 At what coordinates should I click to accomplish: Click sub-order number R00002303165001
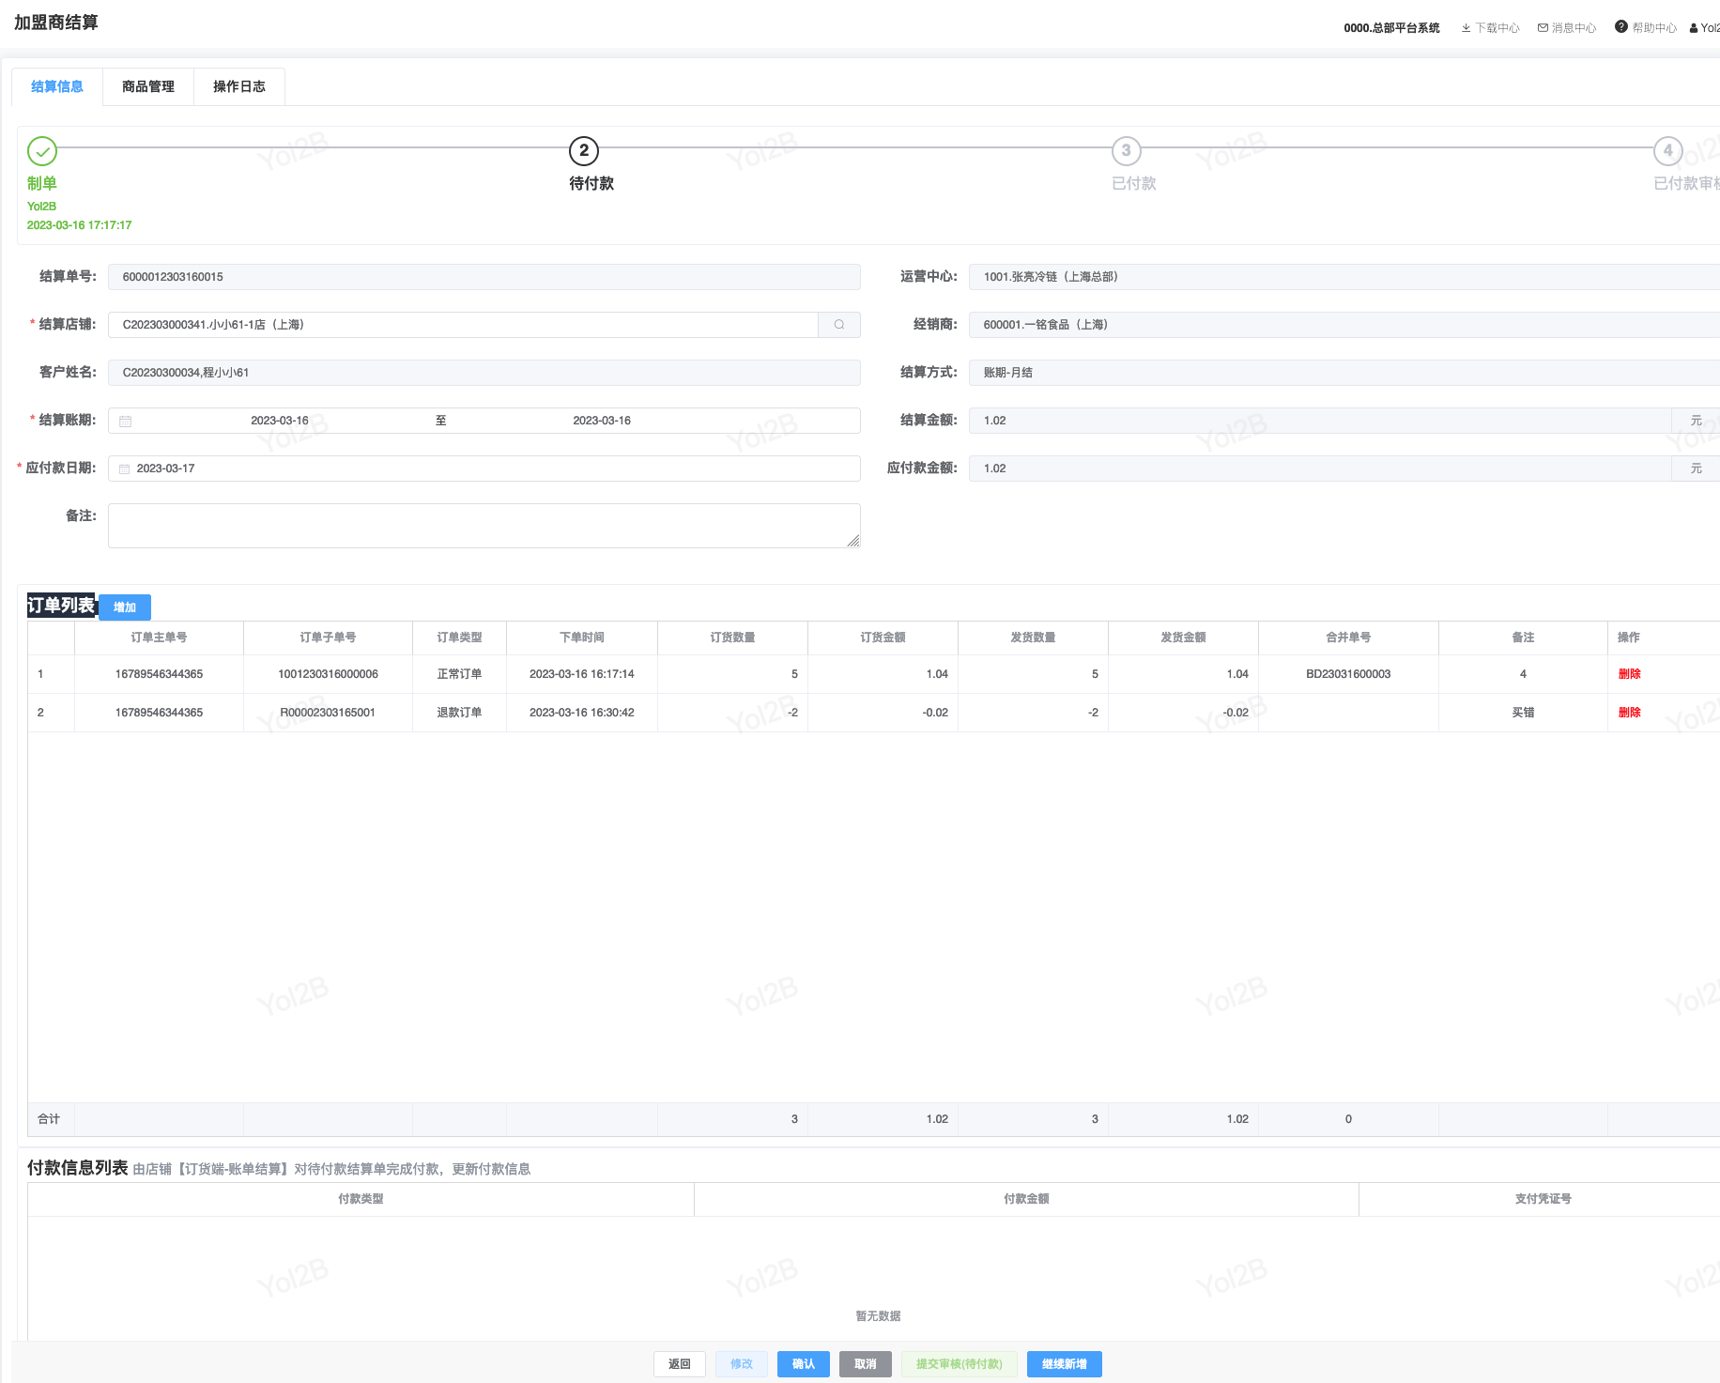pyautogui.click(x=328, y=713)
